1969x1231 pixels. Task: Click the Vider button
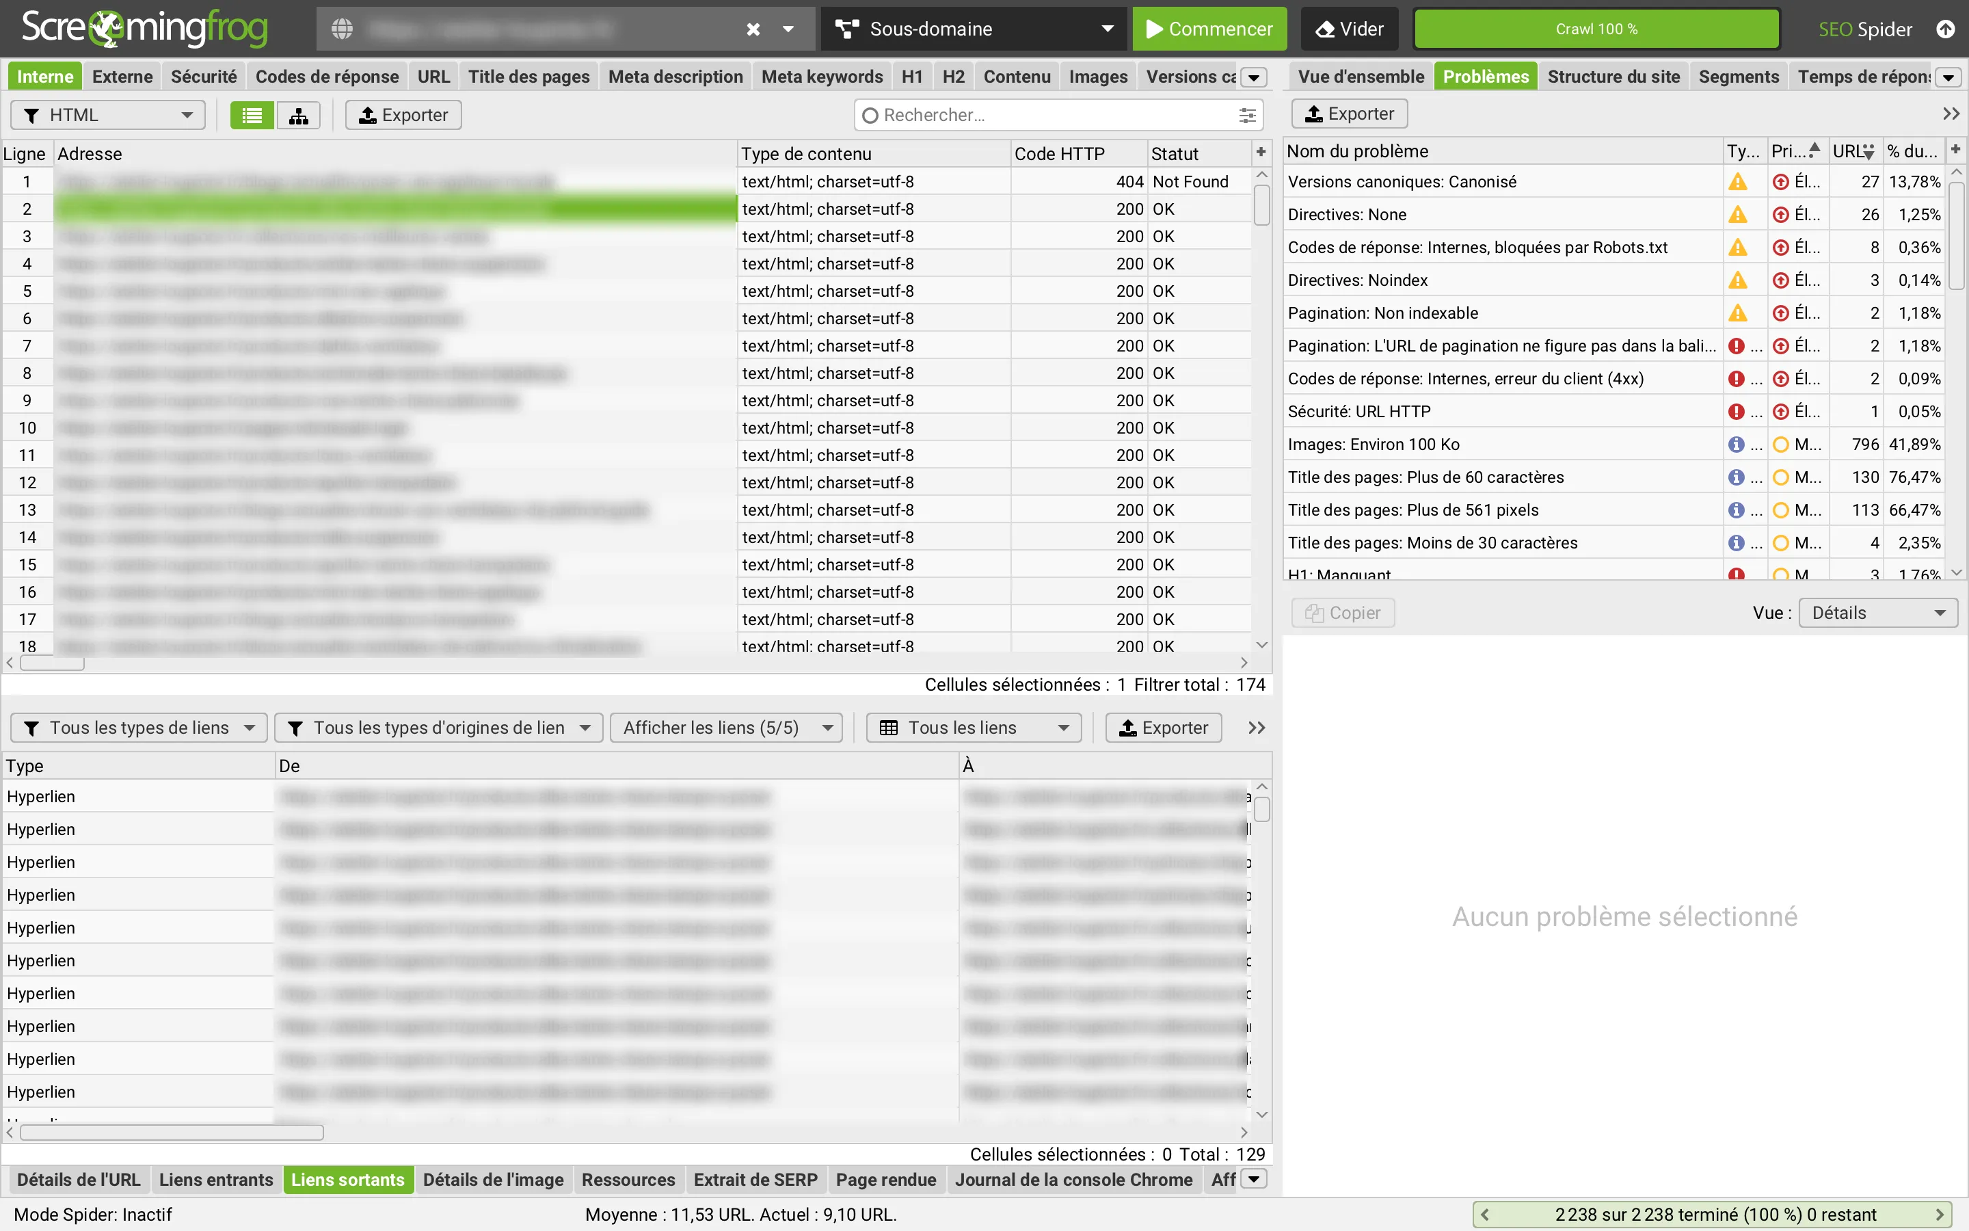point(1350,29)
